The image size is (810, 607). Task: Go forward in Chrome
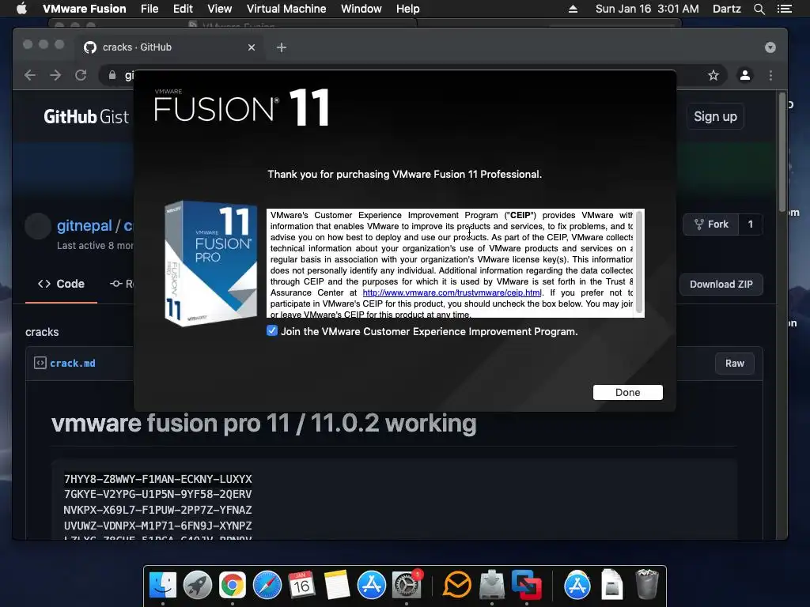[x=55, y=75]
